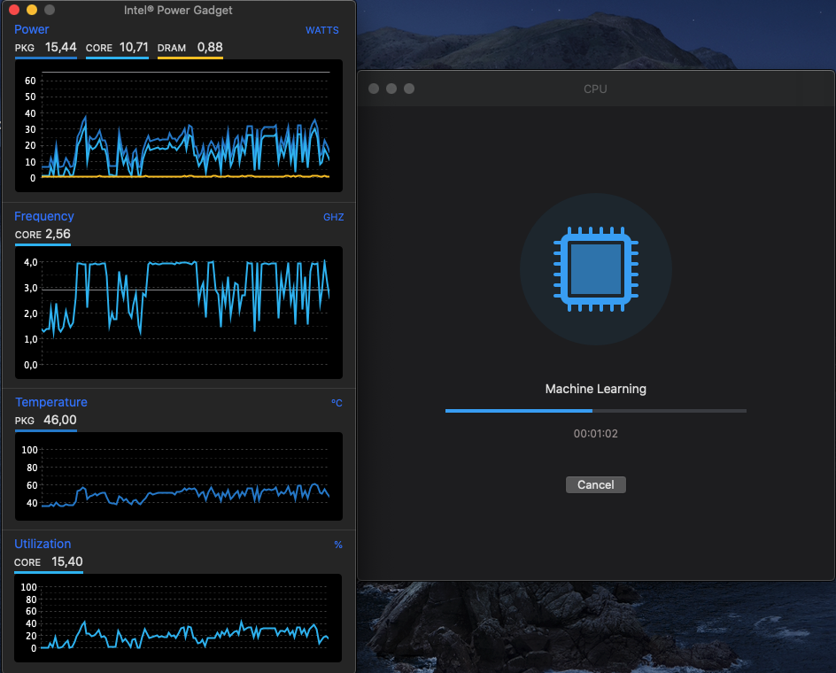Minimize the Intel Power Gadget window
836x673 pixels.
(x=32, y=10)
